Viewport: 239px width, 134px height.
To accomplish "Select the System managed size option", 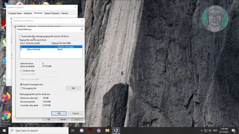I will click(x=21, y=84).
